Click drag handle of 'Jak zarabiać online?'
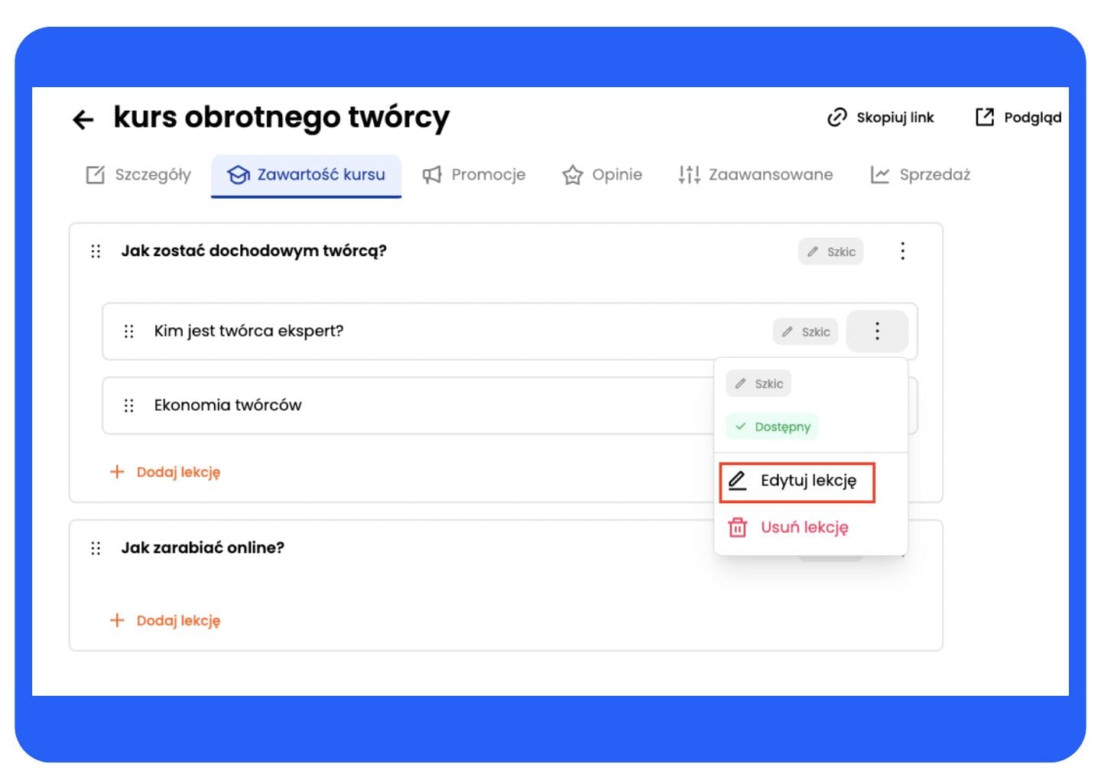 tap(96, 547)
